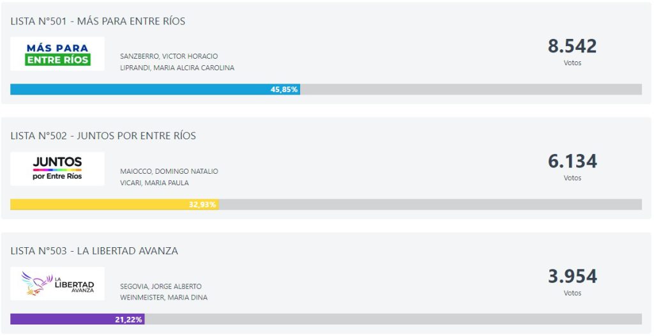Viewport: 654px width, 336px height.
Task: Click the 6.134 votes count
Action: point(572,161)
